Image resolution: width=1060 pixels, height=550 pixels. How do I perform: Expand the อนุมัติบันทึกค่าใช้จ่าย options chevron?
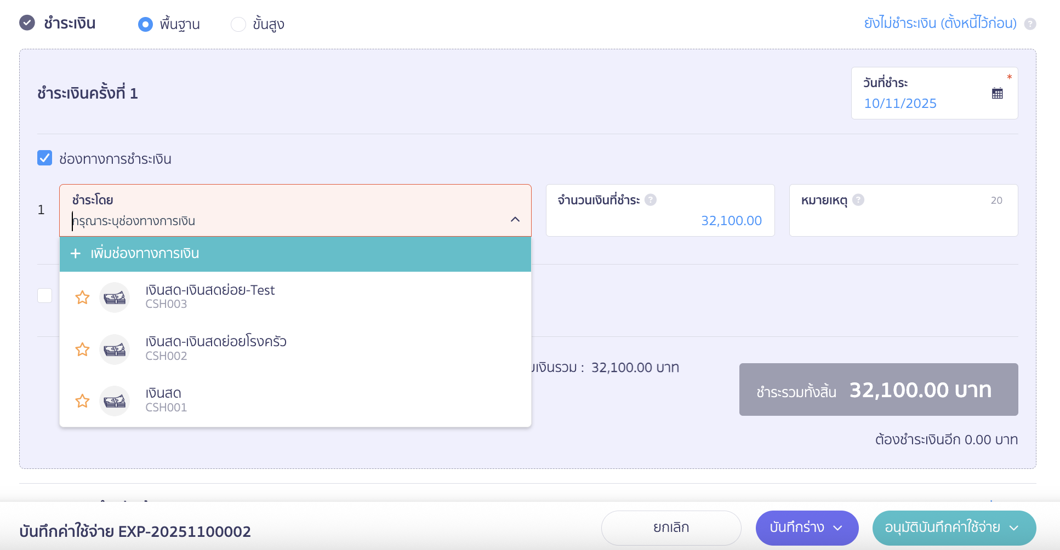[1013, 528]
